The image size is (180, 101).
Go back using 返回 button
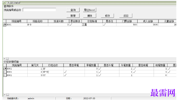[x=126, y=16]
